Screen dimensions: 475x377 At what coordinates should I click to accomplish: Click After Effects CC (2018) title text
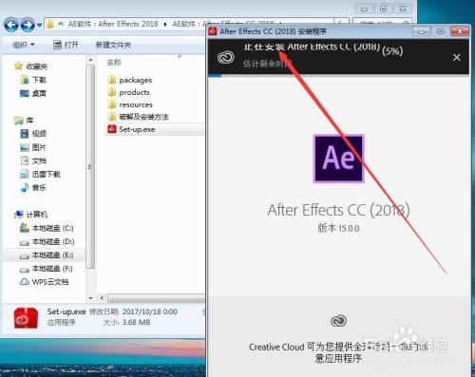338,210
